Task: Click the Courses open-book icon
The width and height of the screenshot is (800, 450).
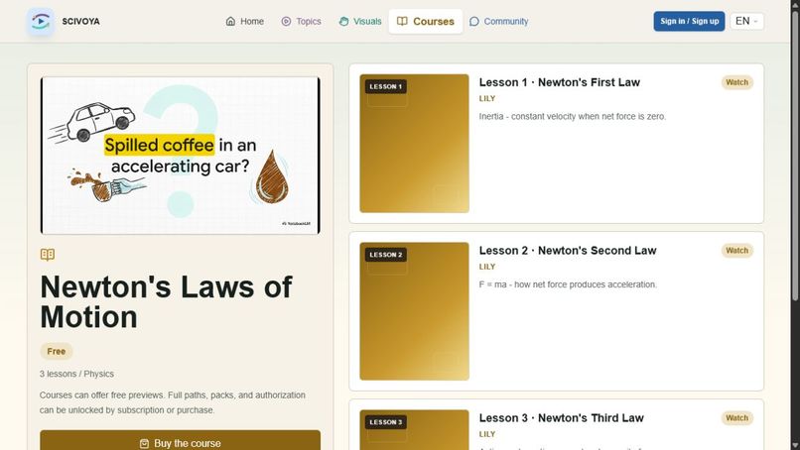Action: coord(402,22)
